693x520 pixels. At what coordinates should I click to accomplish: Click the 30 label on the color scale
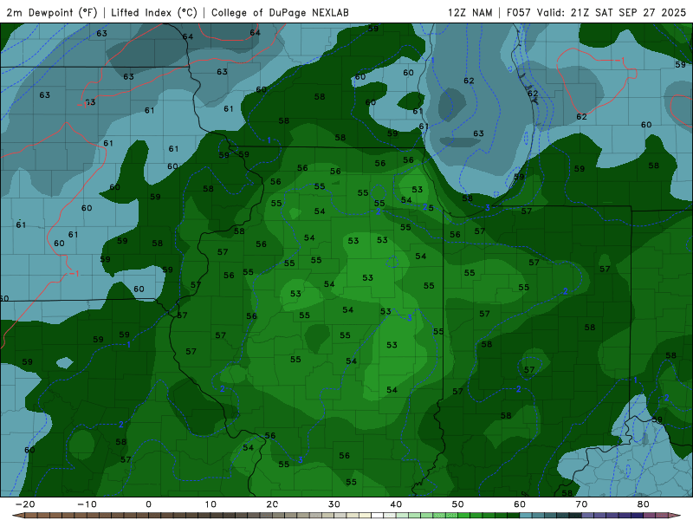[334, 504]
